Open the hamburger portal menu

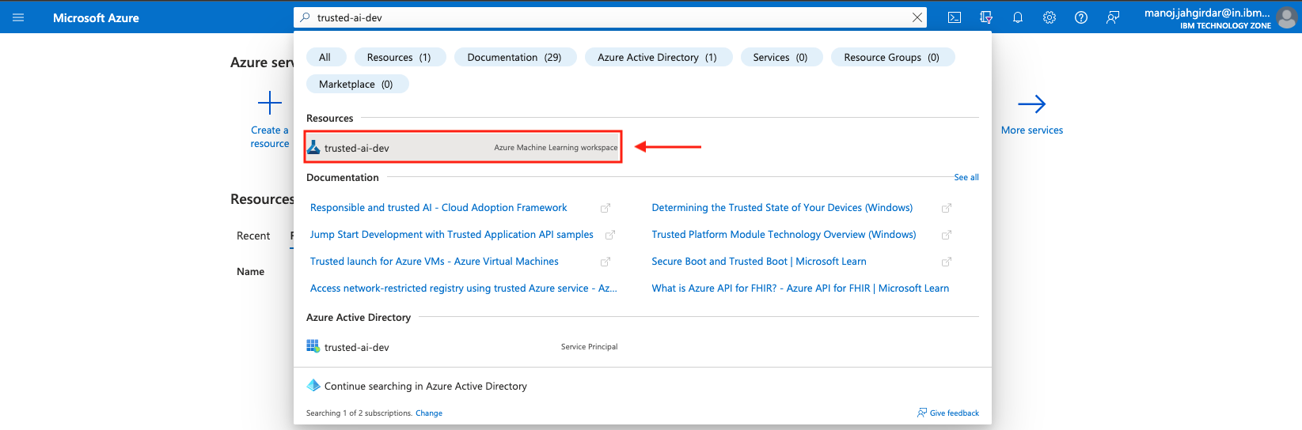18,17
